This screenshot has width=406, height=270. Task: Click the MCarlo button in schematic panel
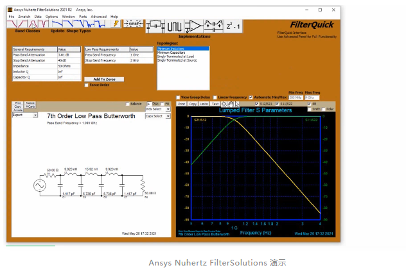[30, 106]
